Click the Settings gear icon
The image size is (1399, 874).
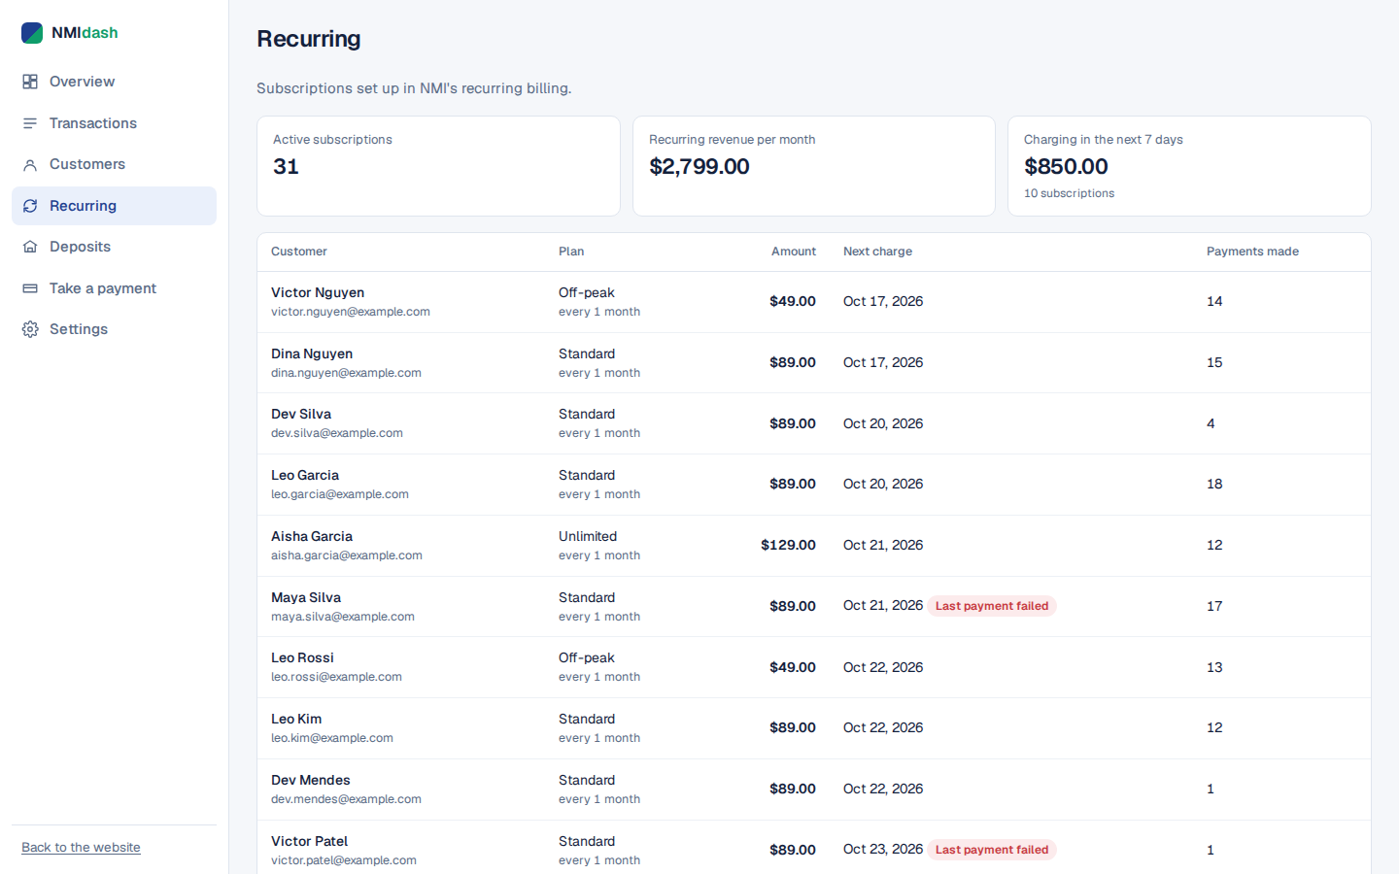(x=30, y=329)
